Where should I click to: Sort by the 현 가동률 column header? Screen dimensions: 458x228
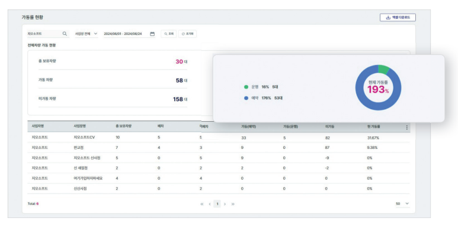(374, 126)
